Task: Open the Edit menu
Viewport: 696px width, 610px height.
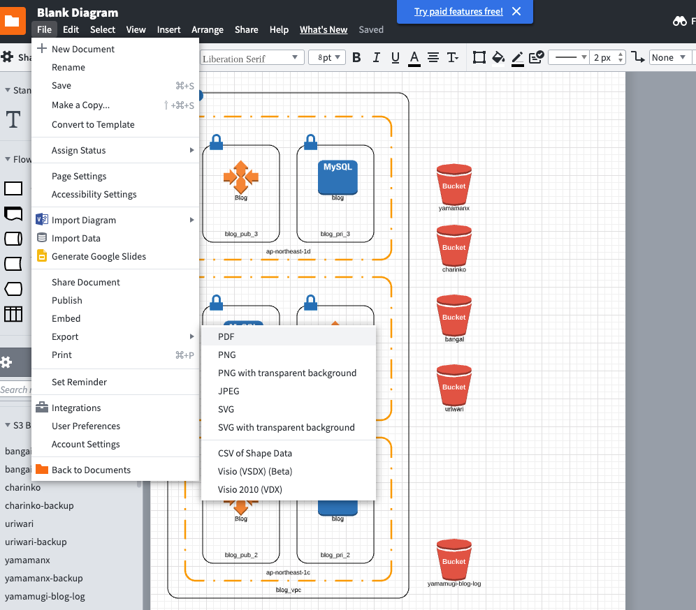Action: point(71,30)
